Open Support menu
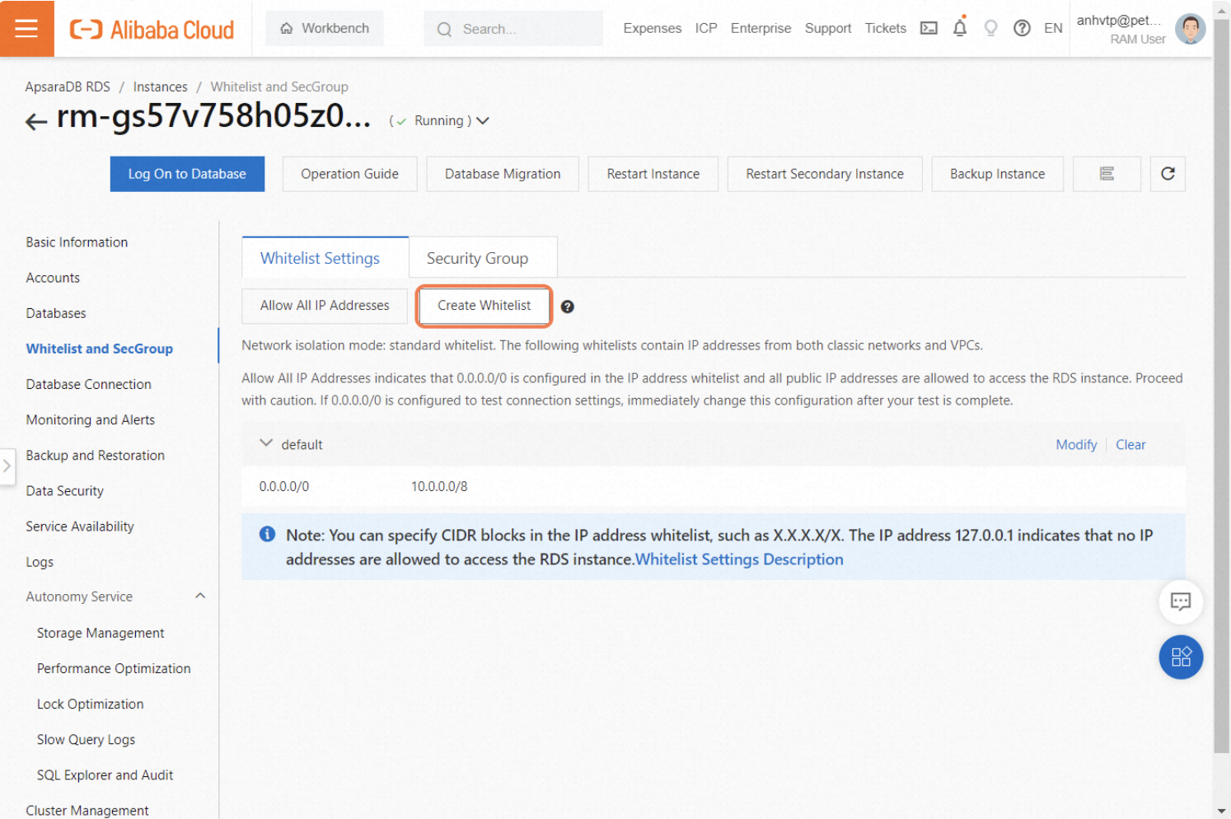The height and width of the screenshot is (819, 1231). pyautogui.click(x=828, y=28)
